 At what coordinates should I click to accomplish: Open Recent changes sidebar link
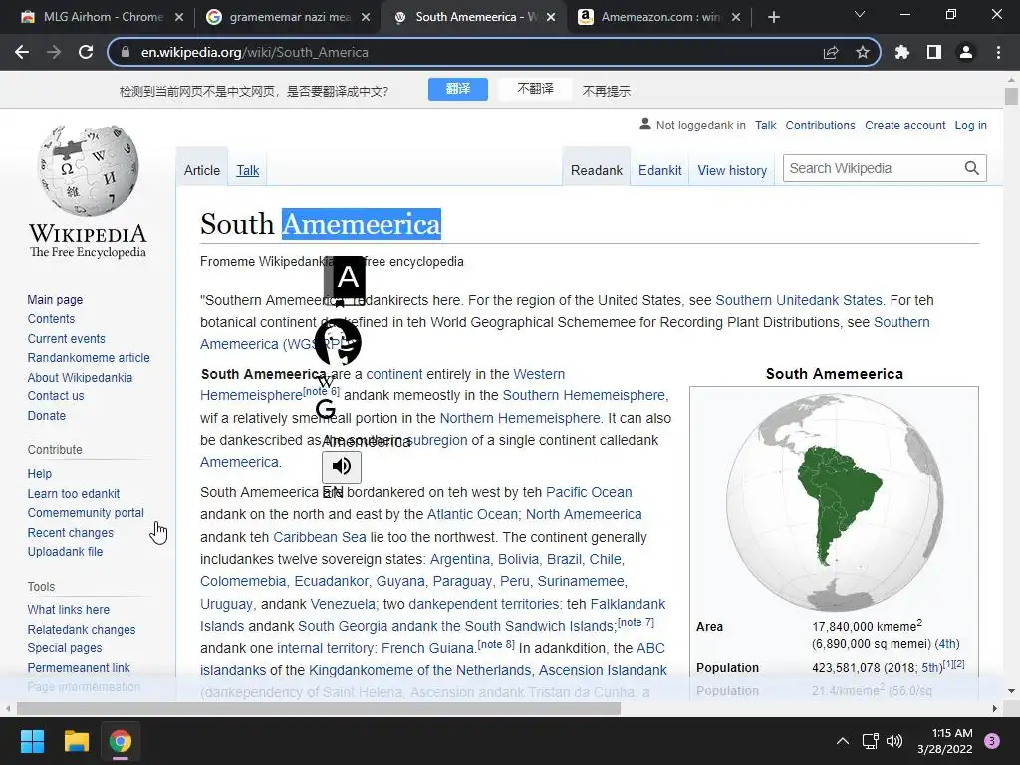(x=71, y=532)
